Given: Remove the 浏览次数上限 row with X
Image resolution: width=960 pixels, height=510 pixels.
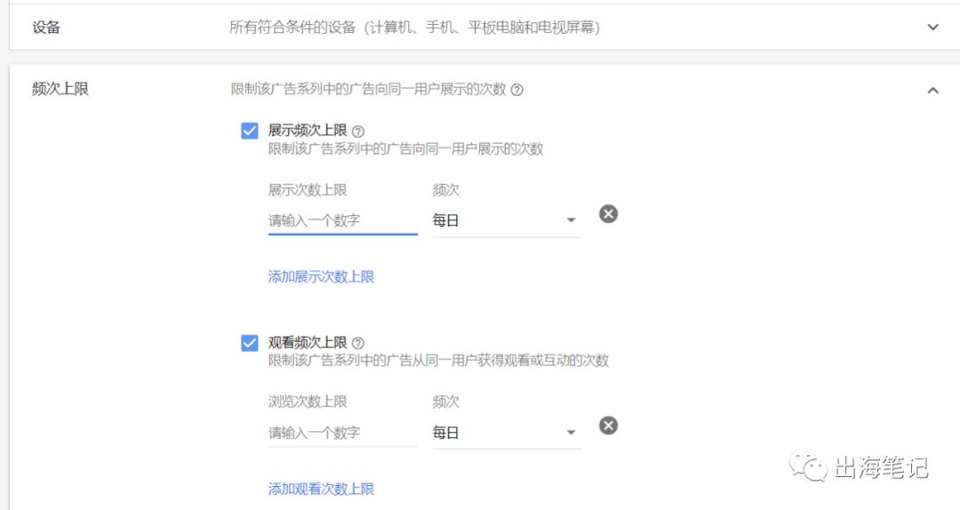Looking at the screenshot, I should tap(608, 426).
